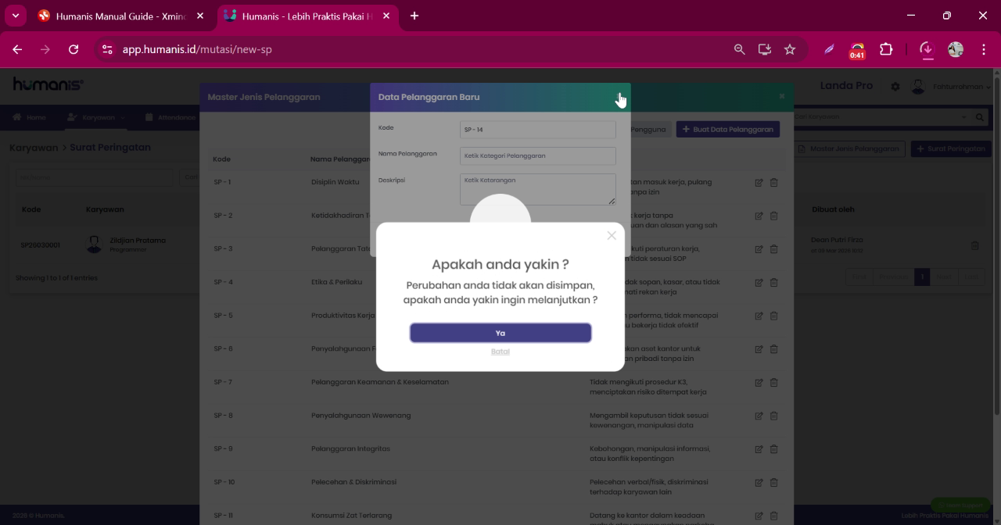Select the cell Pelanggaran Integritas

pyautogui.click(x=350, y=449)
